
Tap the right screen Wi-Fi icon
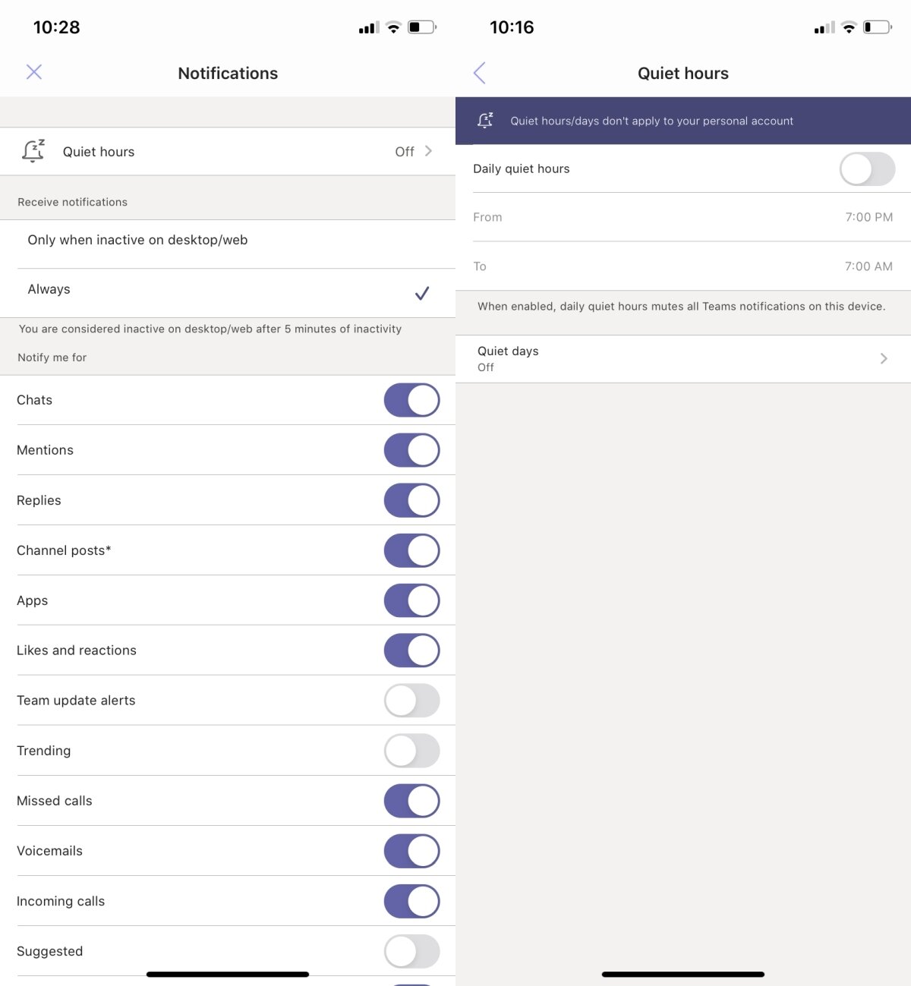849,27
